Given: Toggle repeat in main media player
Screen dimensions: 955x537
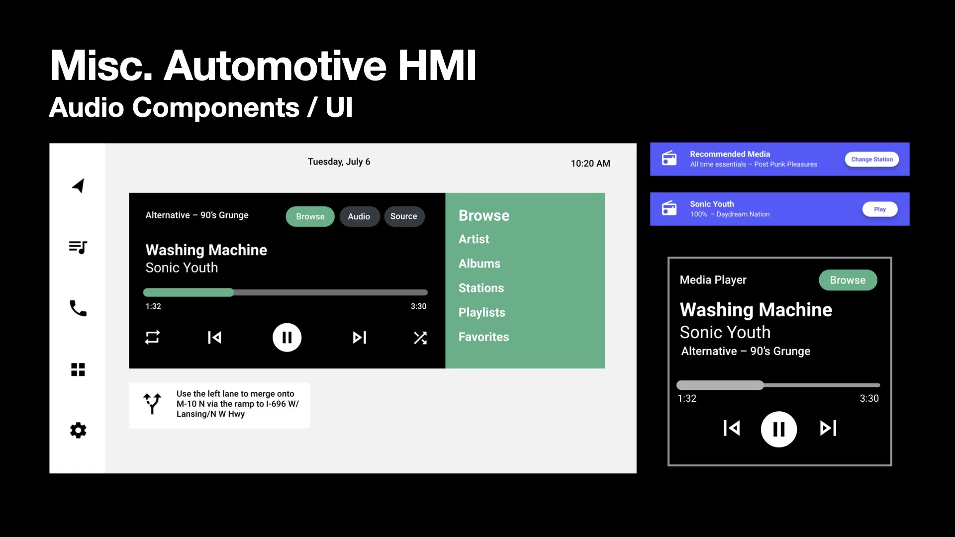Looking at the screenshot, I should [x=152, y=338].
